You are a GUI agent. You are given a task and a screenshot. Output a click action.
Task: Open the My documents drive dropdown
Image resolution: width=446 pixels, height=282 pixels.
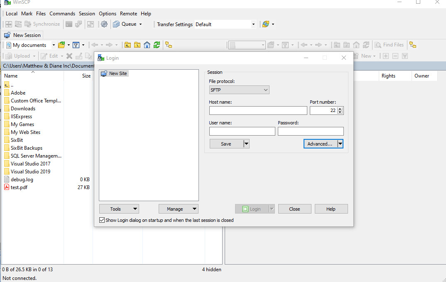coord(54,45)
